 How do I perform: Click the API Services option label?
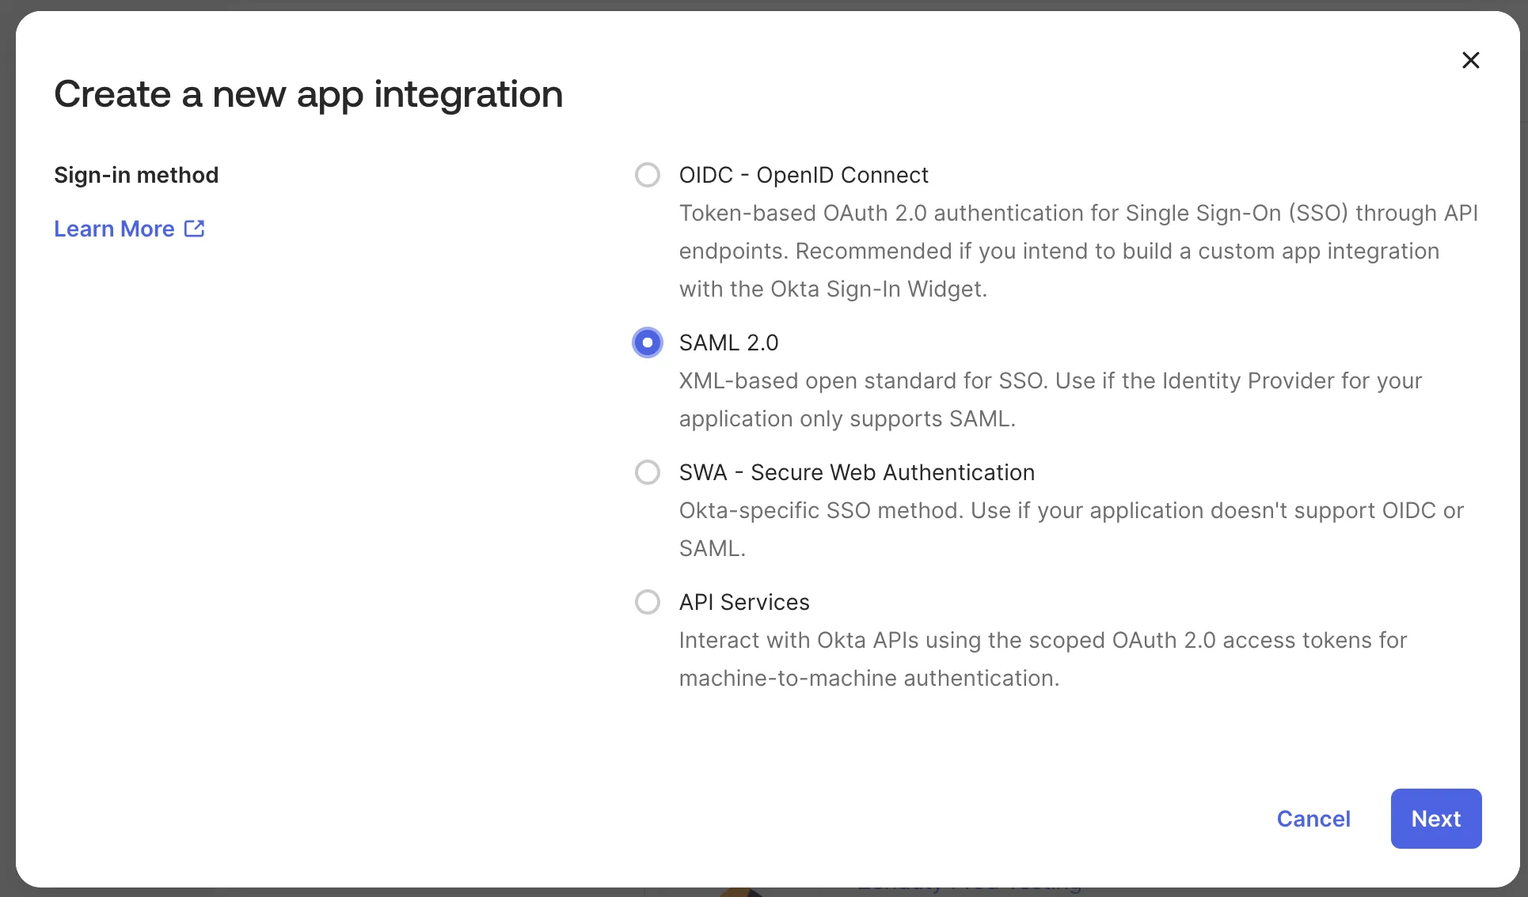743,602
